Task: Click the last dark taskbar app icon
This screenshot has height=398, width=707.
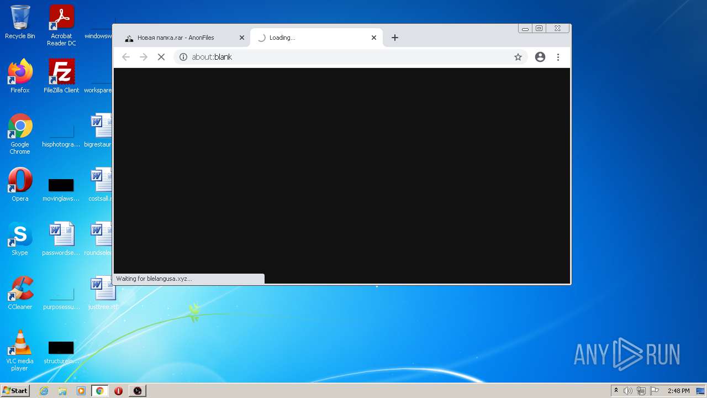Action: pos(138,391)
